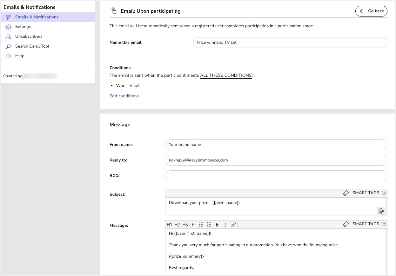
Task: Click the hand icon beside Email: Upon participating
Action: [x=114, y=11]
